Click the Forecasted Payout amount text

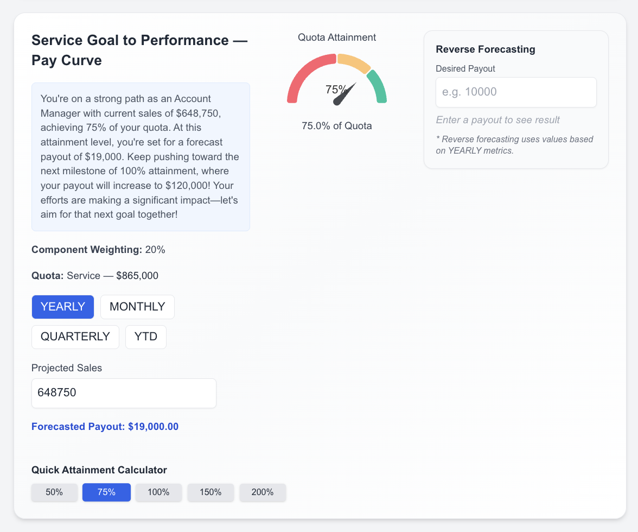pyautogui.click(x=105, y=427)
